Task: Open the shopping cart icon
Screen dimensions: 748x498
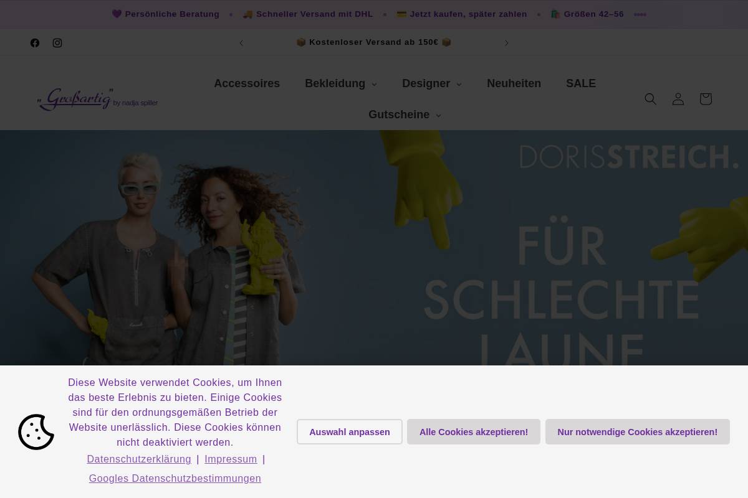Action: tap(706, 99)
